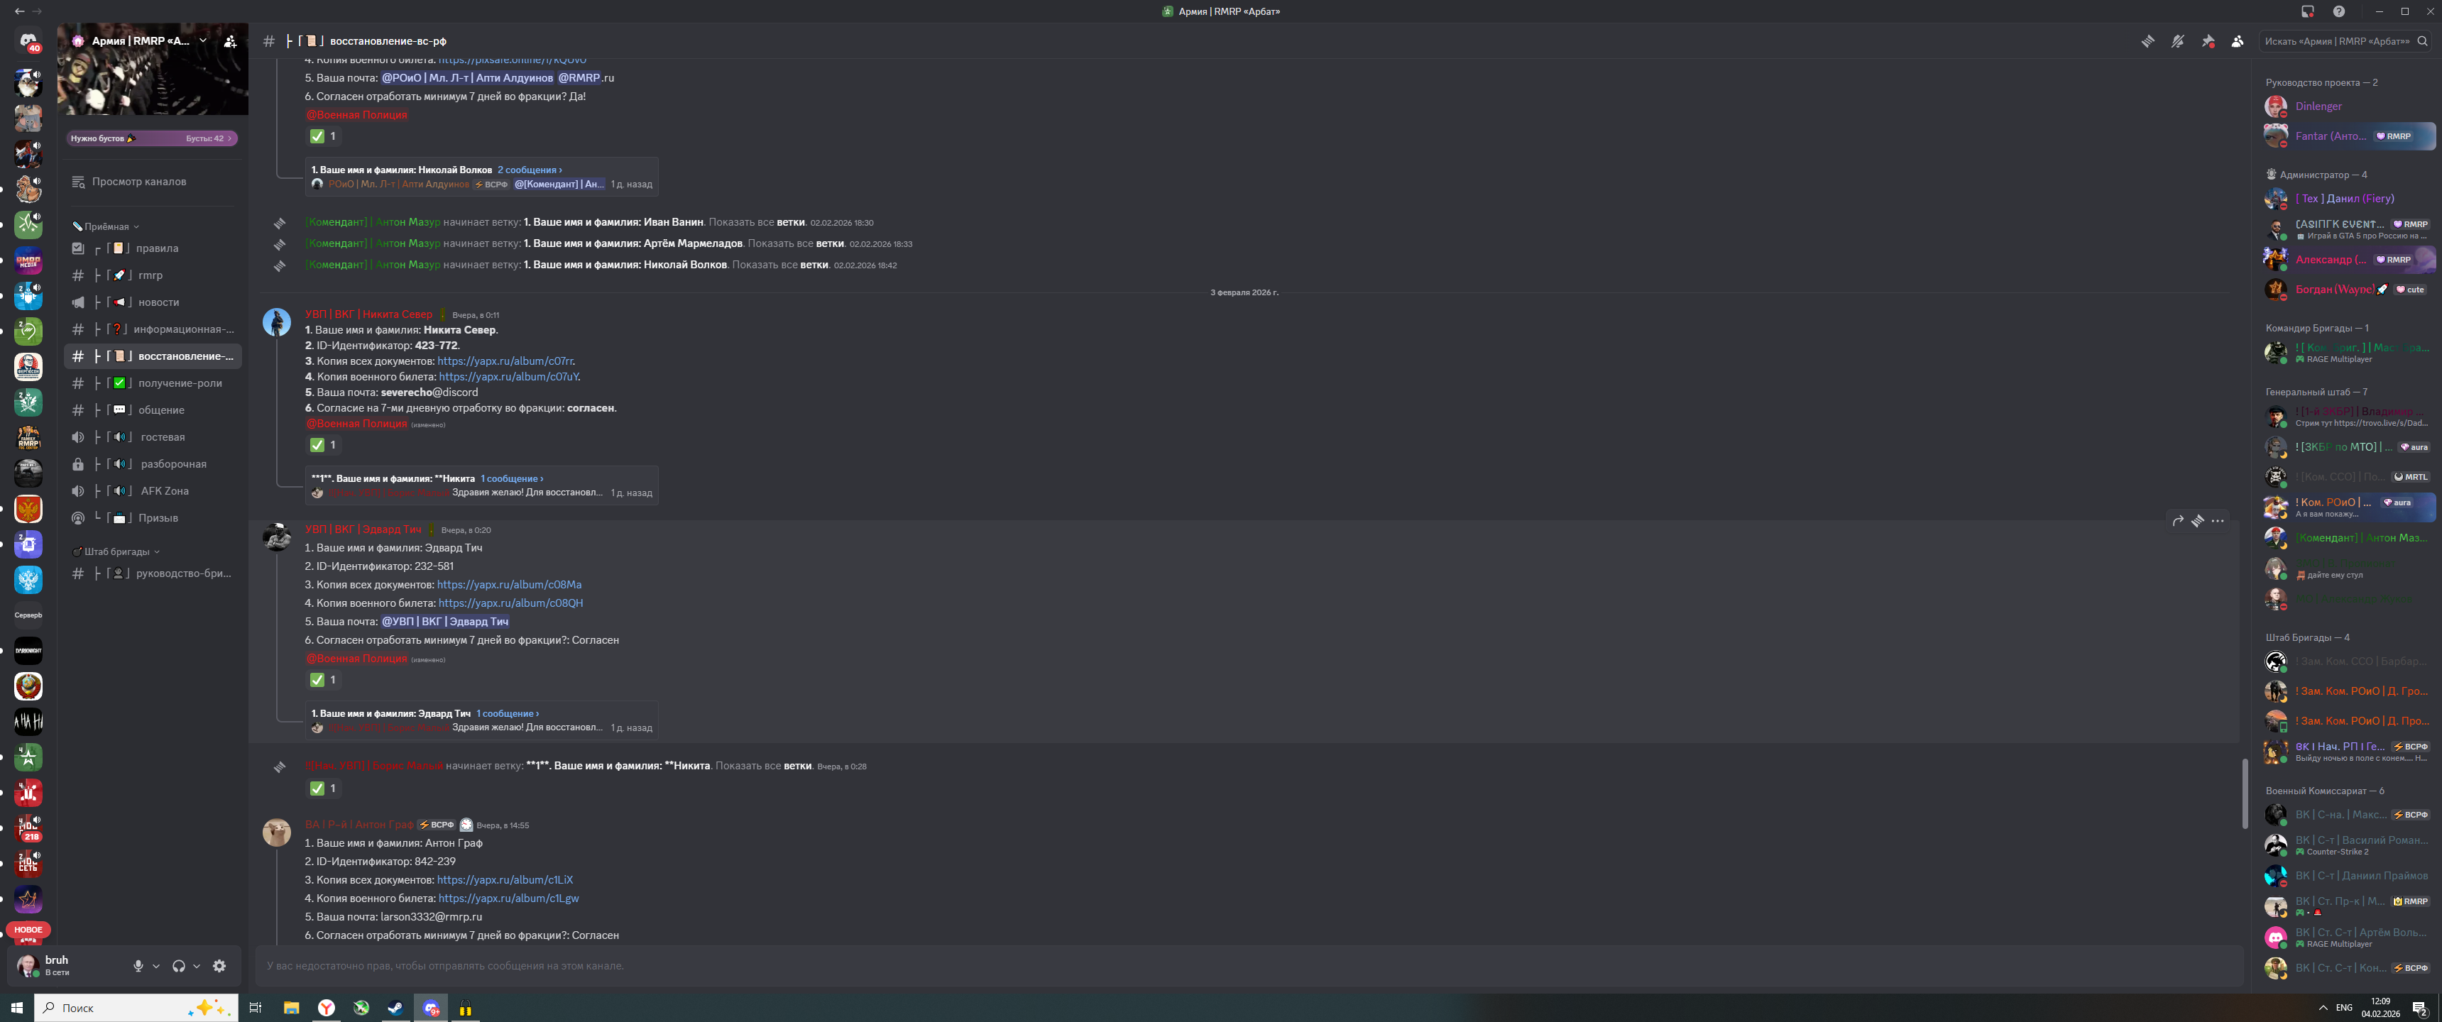This screenshot has width=2442, height=1022.
Task: Toggle the headphones deafen button
Action: point(178,966)
